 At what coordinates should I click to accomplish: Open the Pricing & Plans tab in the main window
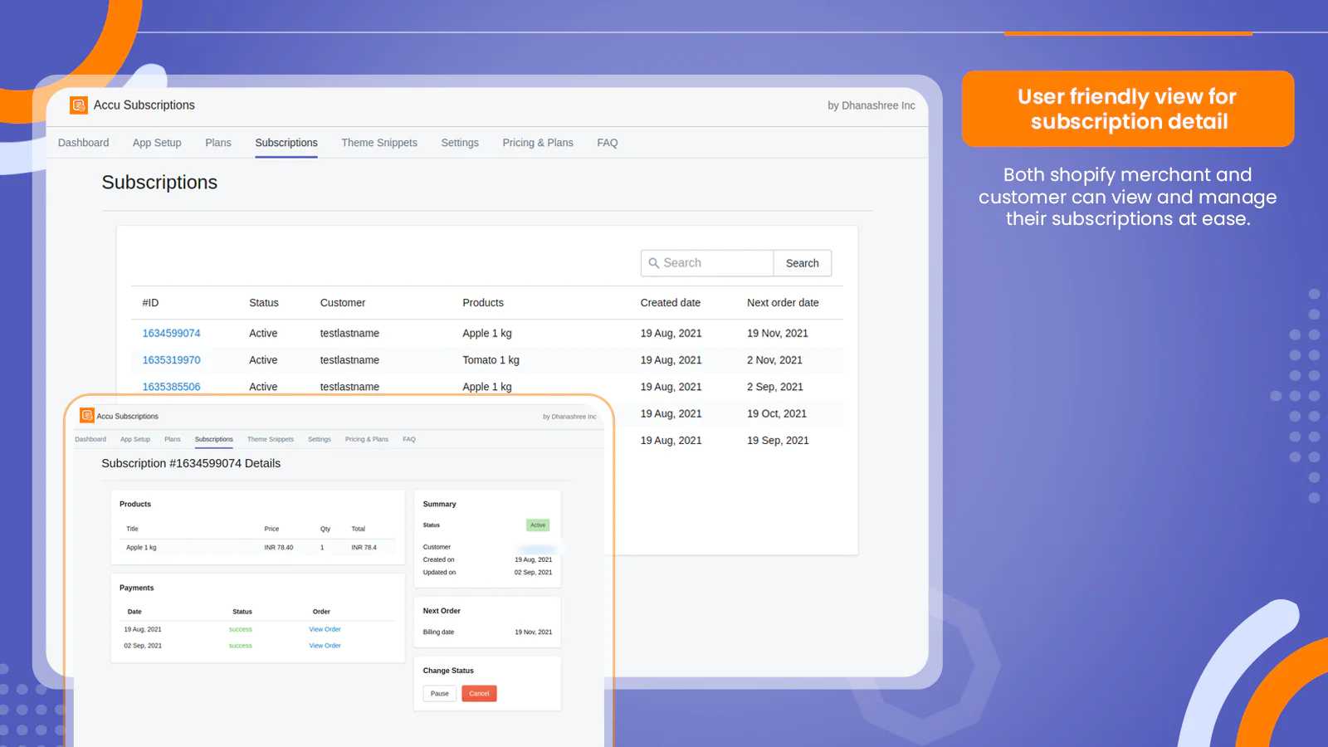click(538, 143)
